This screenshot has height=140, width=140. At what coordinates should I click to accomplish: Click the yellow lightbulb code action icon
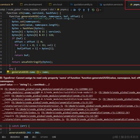(x=8, y=72)
